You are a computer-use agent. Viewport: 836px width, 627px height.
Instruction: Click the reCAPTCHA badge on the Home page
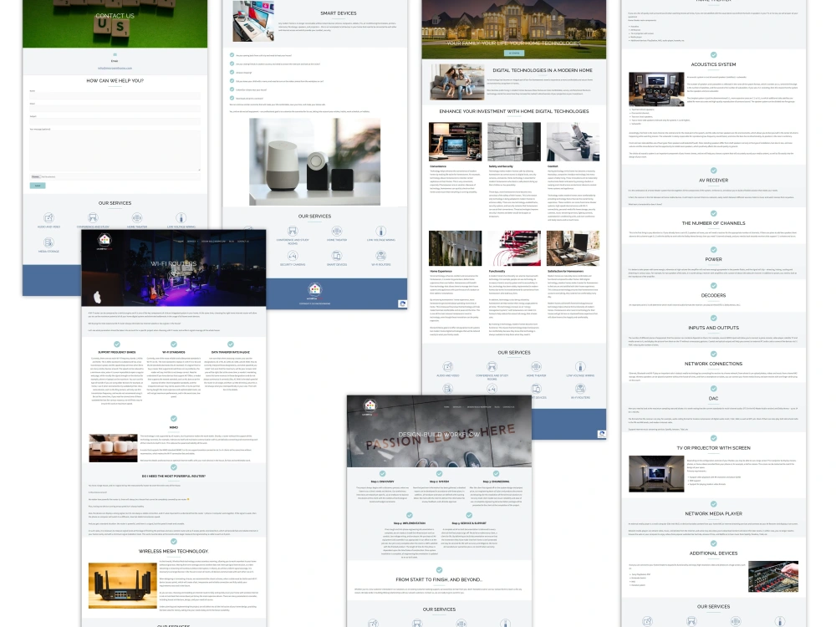[602, 435]
